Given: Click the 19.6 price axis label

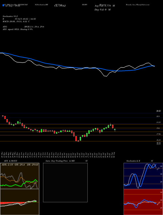Looking at the screenshot, I should point(158,128).
